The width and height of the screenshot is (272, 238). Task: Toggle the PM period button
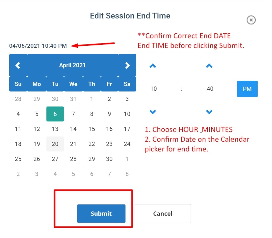coord(247,89)
